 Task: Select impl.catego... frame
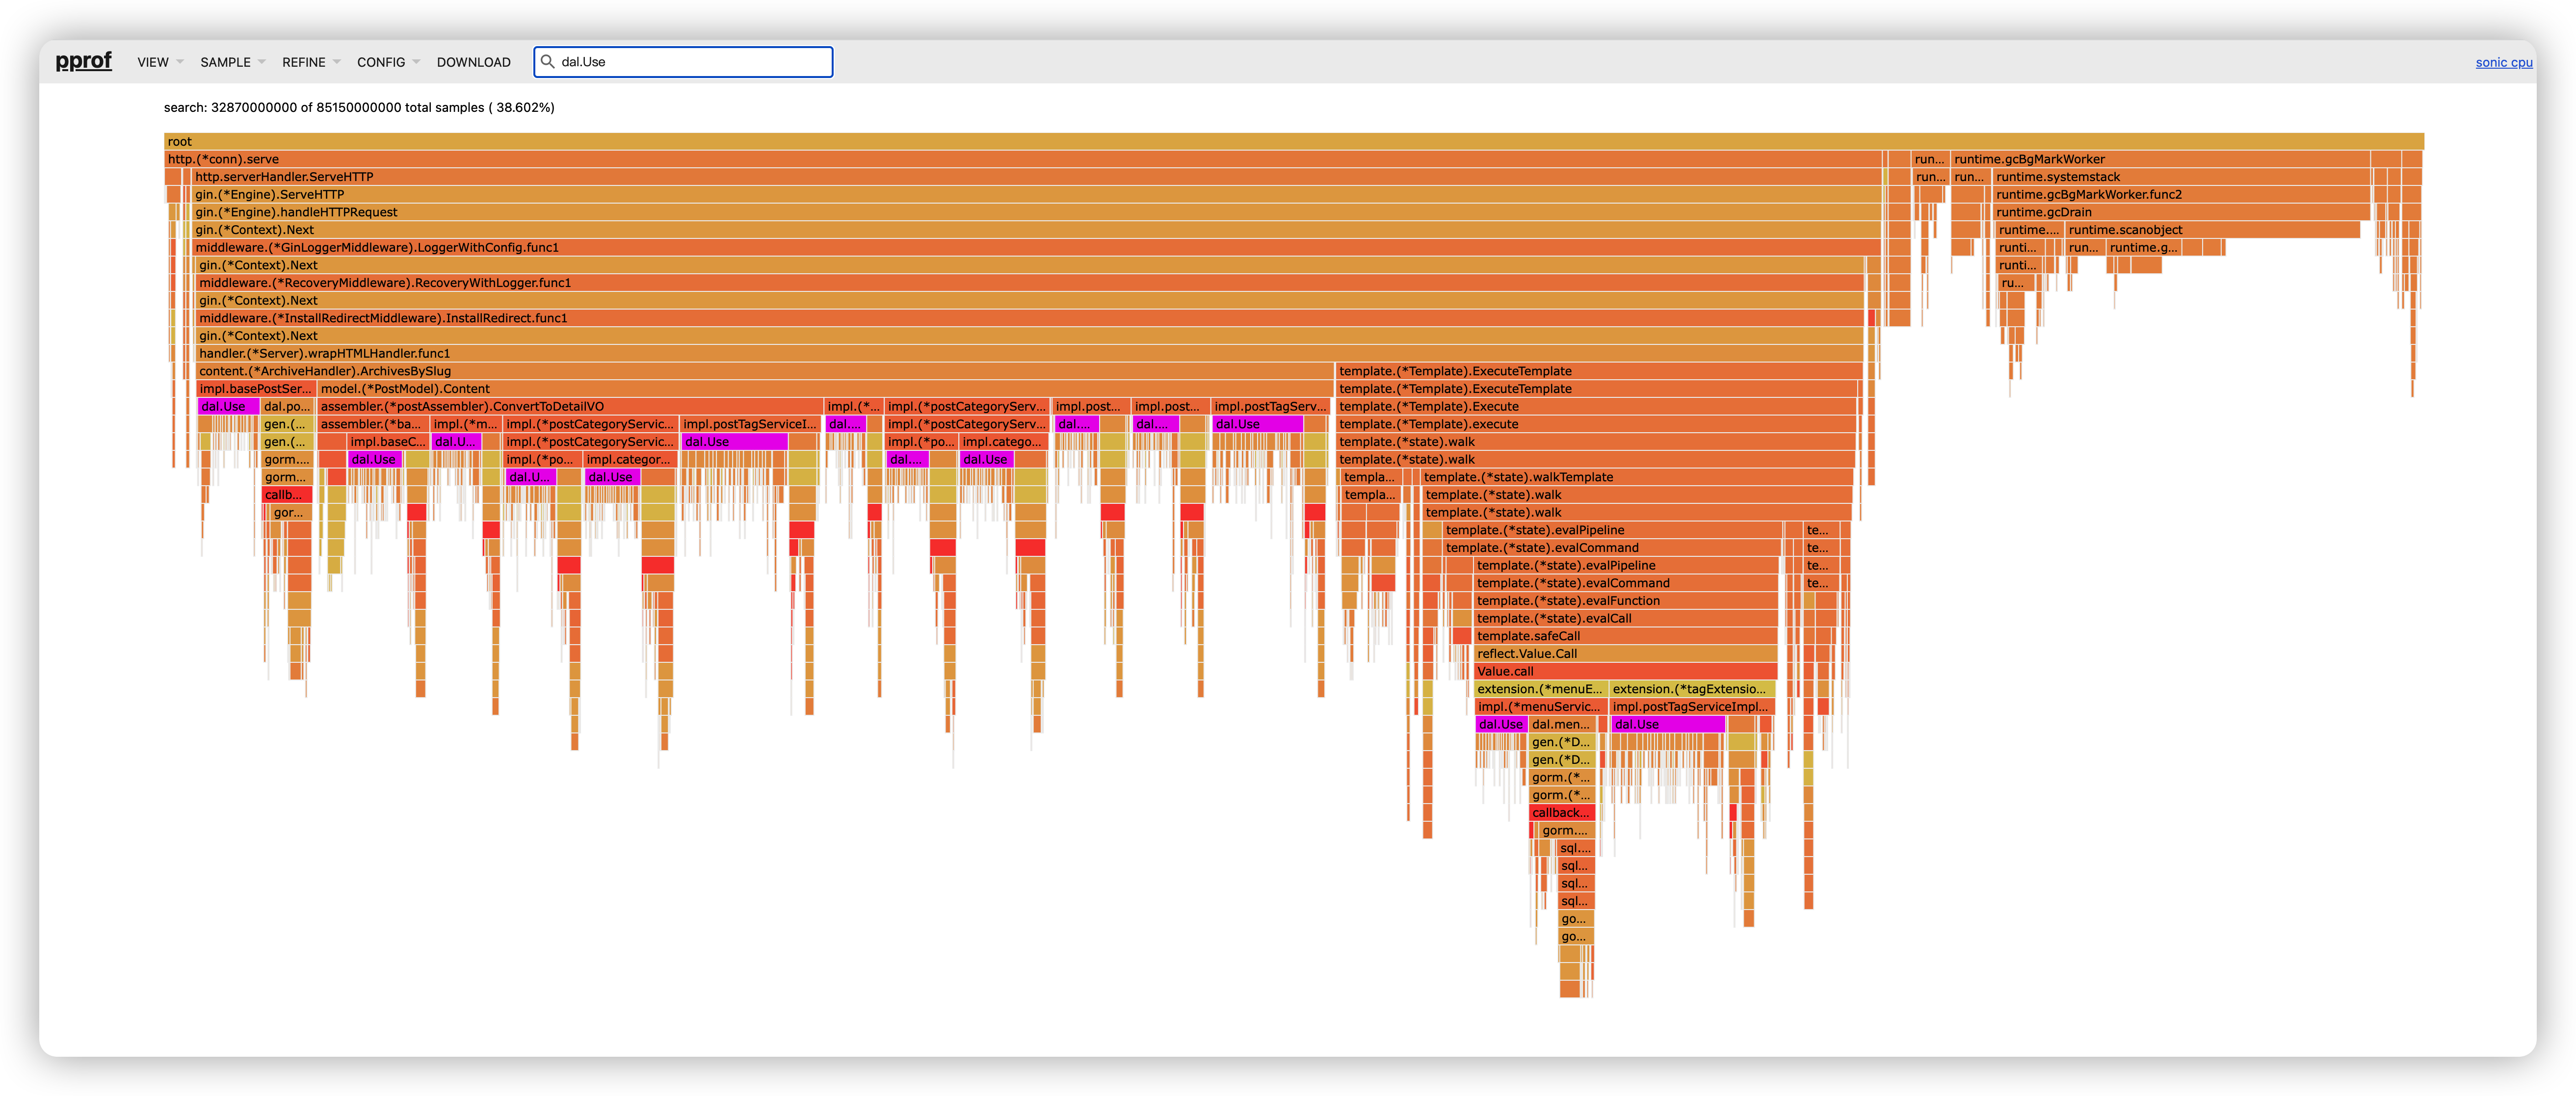pyautogui.click(x=1003, y=442)
